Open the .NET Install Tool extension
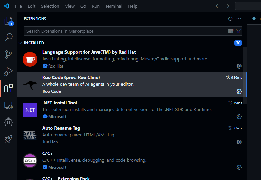 [x=131, y=110]
